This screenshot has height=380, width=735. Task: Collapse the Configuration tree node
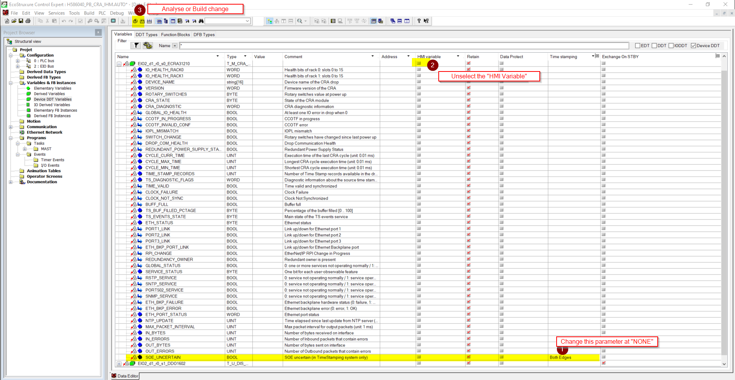pyautogui.click(x=11, y=55)
